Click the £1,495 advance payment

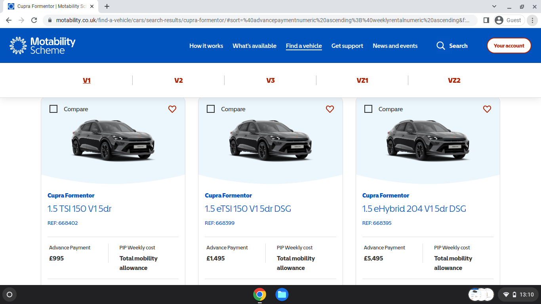coord(215,258)
